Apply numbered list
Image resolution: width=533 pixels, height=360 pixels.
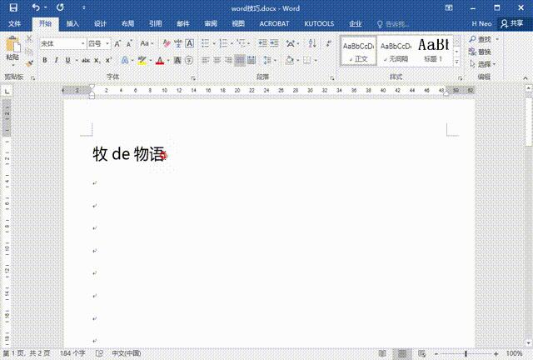(223, 43)
